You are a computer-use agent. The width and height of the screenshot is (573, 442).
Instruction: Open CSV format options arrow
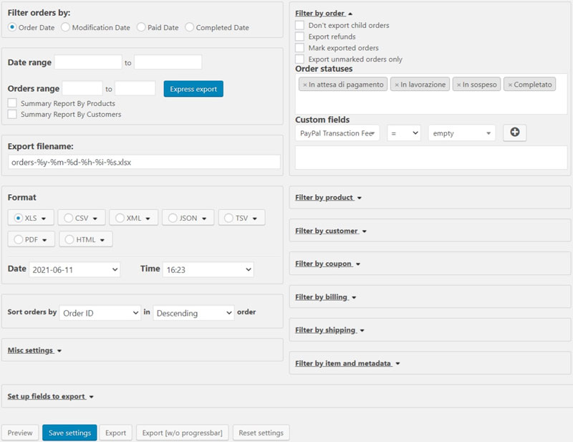tap(95, 218)
